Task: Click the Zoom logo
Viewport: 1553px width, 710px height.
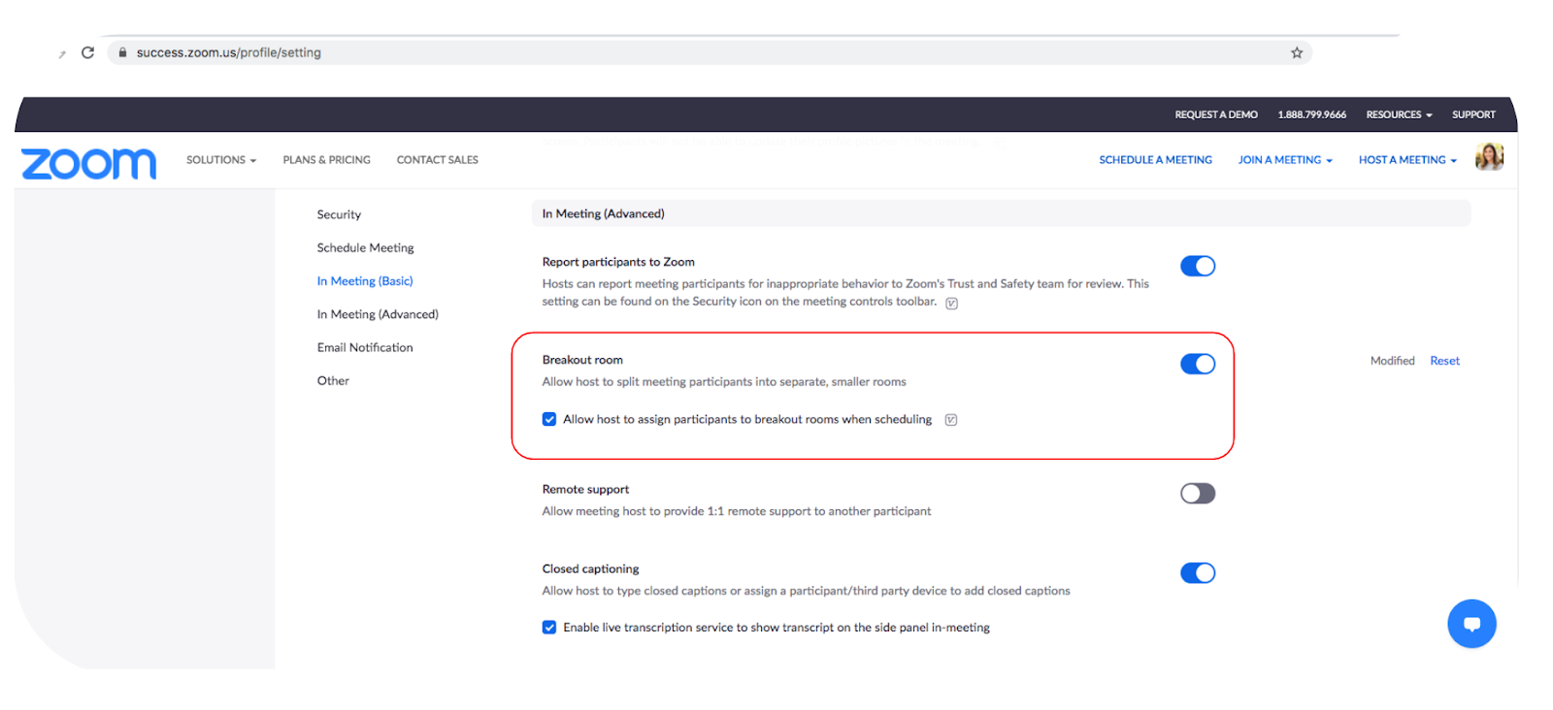Action: 88,163
